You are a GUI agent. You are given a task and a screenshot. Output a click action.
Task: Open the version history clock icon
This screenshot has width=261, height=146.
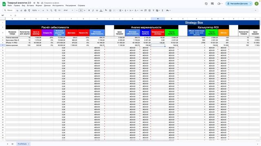click(x=206, y=4)
